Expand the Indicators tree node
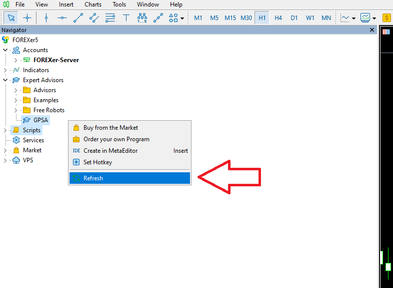 pyautogui.click(x=5, y=70)
